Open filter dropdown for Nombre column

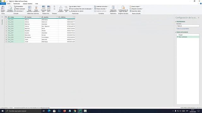coord(40,17)
